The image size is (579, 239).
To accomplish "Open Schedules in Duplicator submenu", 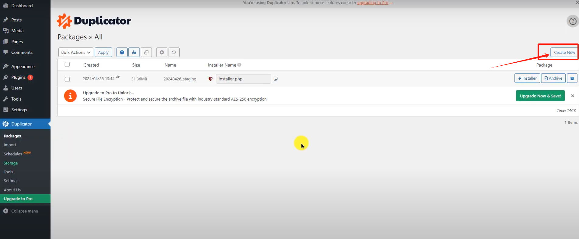I will point(13,154).
